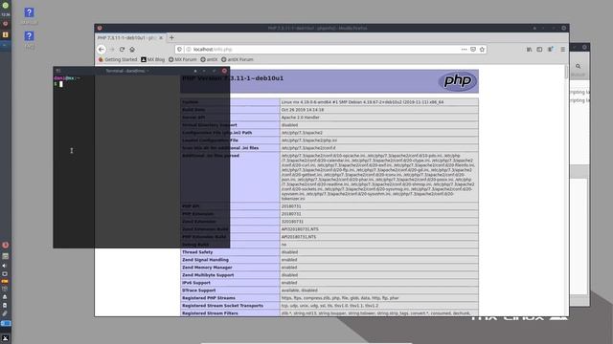Open the MX application menu at panel bottom
Screen dimensions: 613x344
click(x=6, y=338)
